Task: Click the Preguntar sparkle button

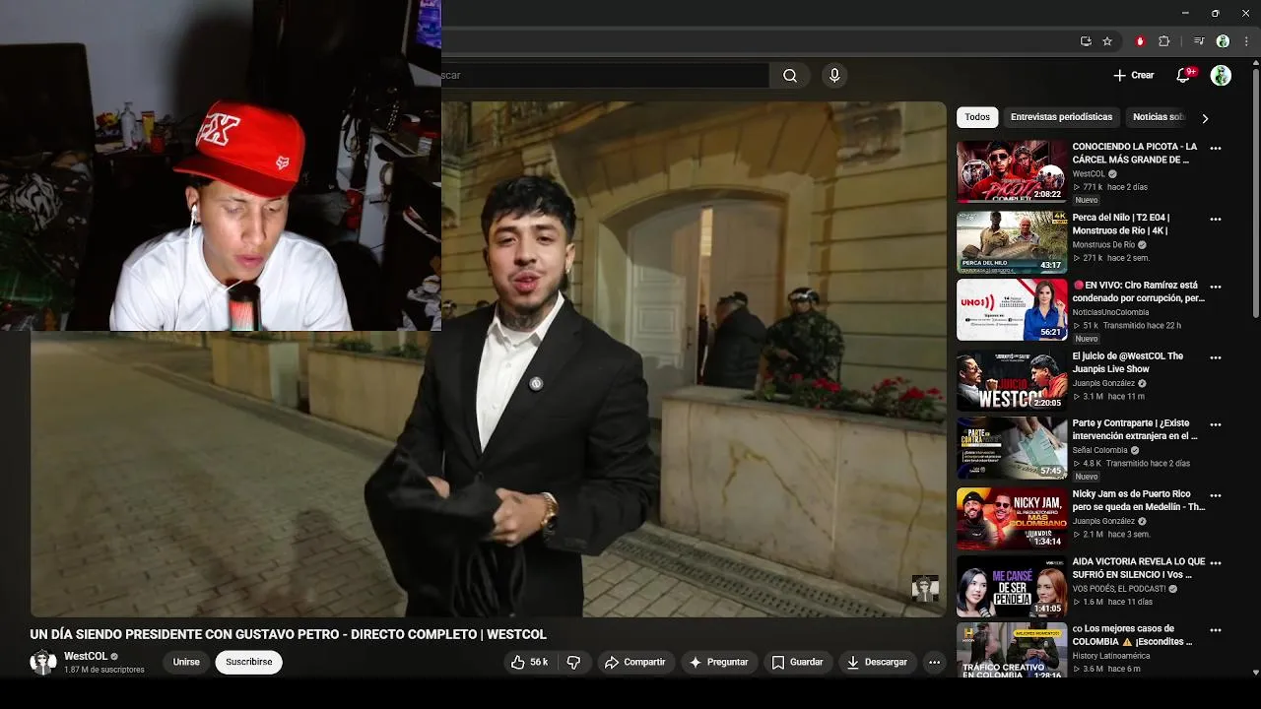Action: 719,663
